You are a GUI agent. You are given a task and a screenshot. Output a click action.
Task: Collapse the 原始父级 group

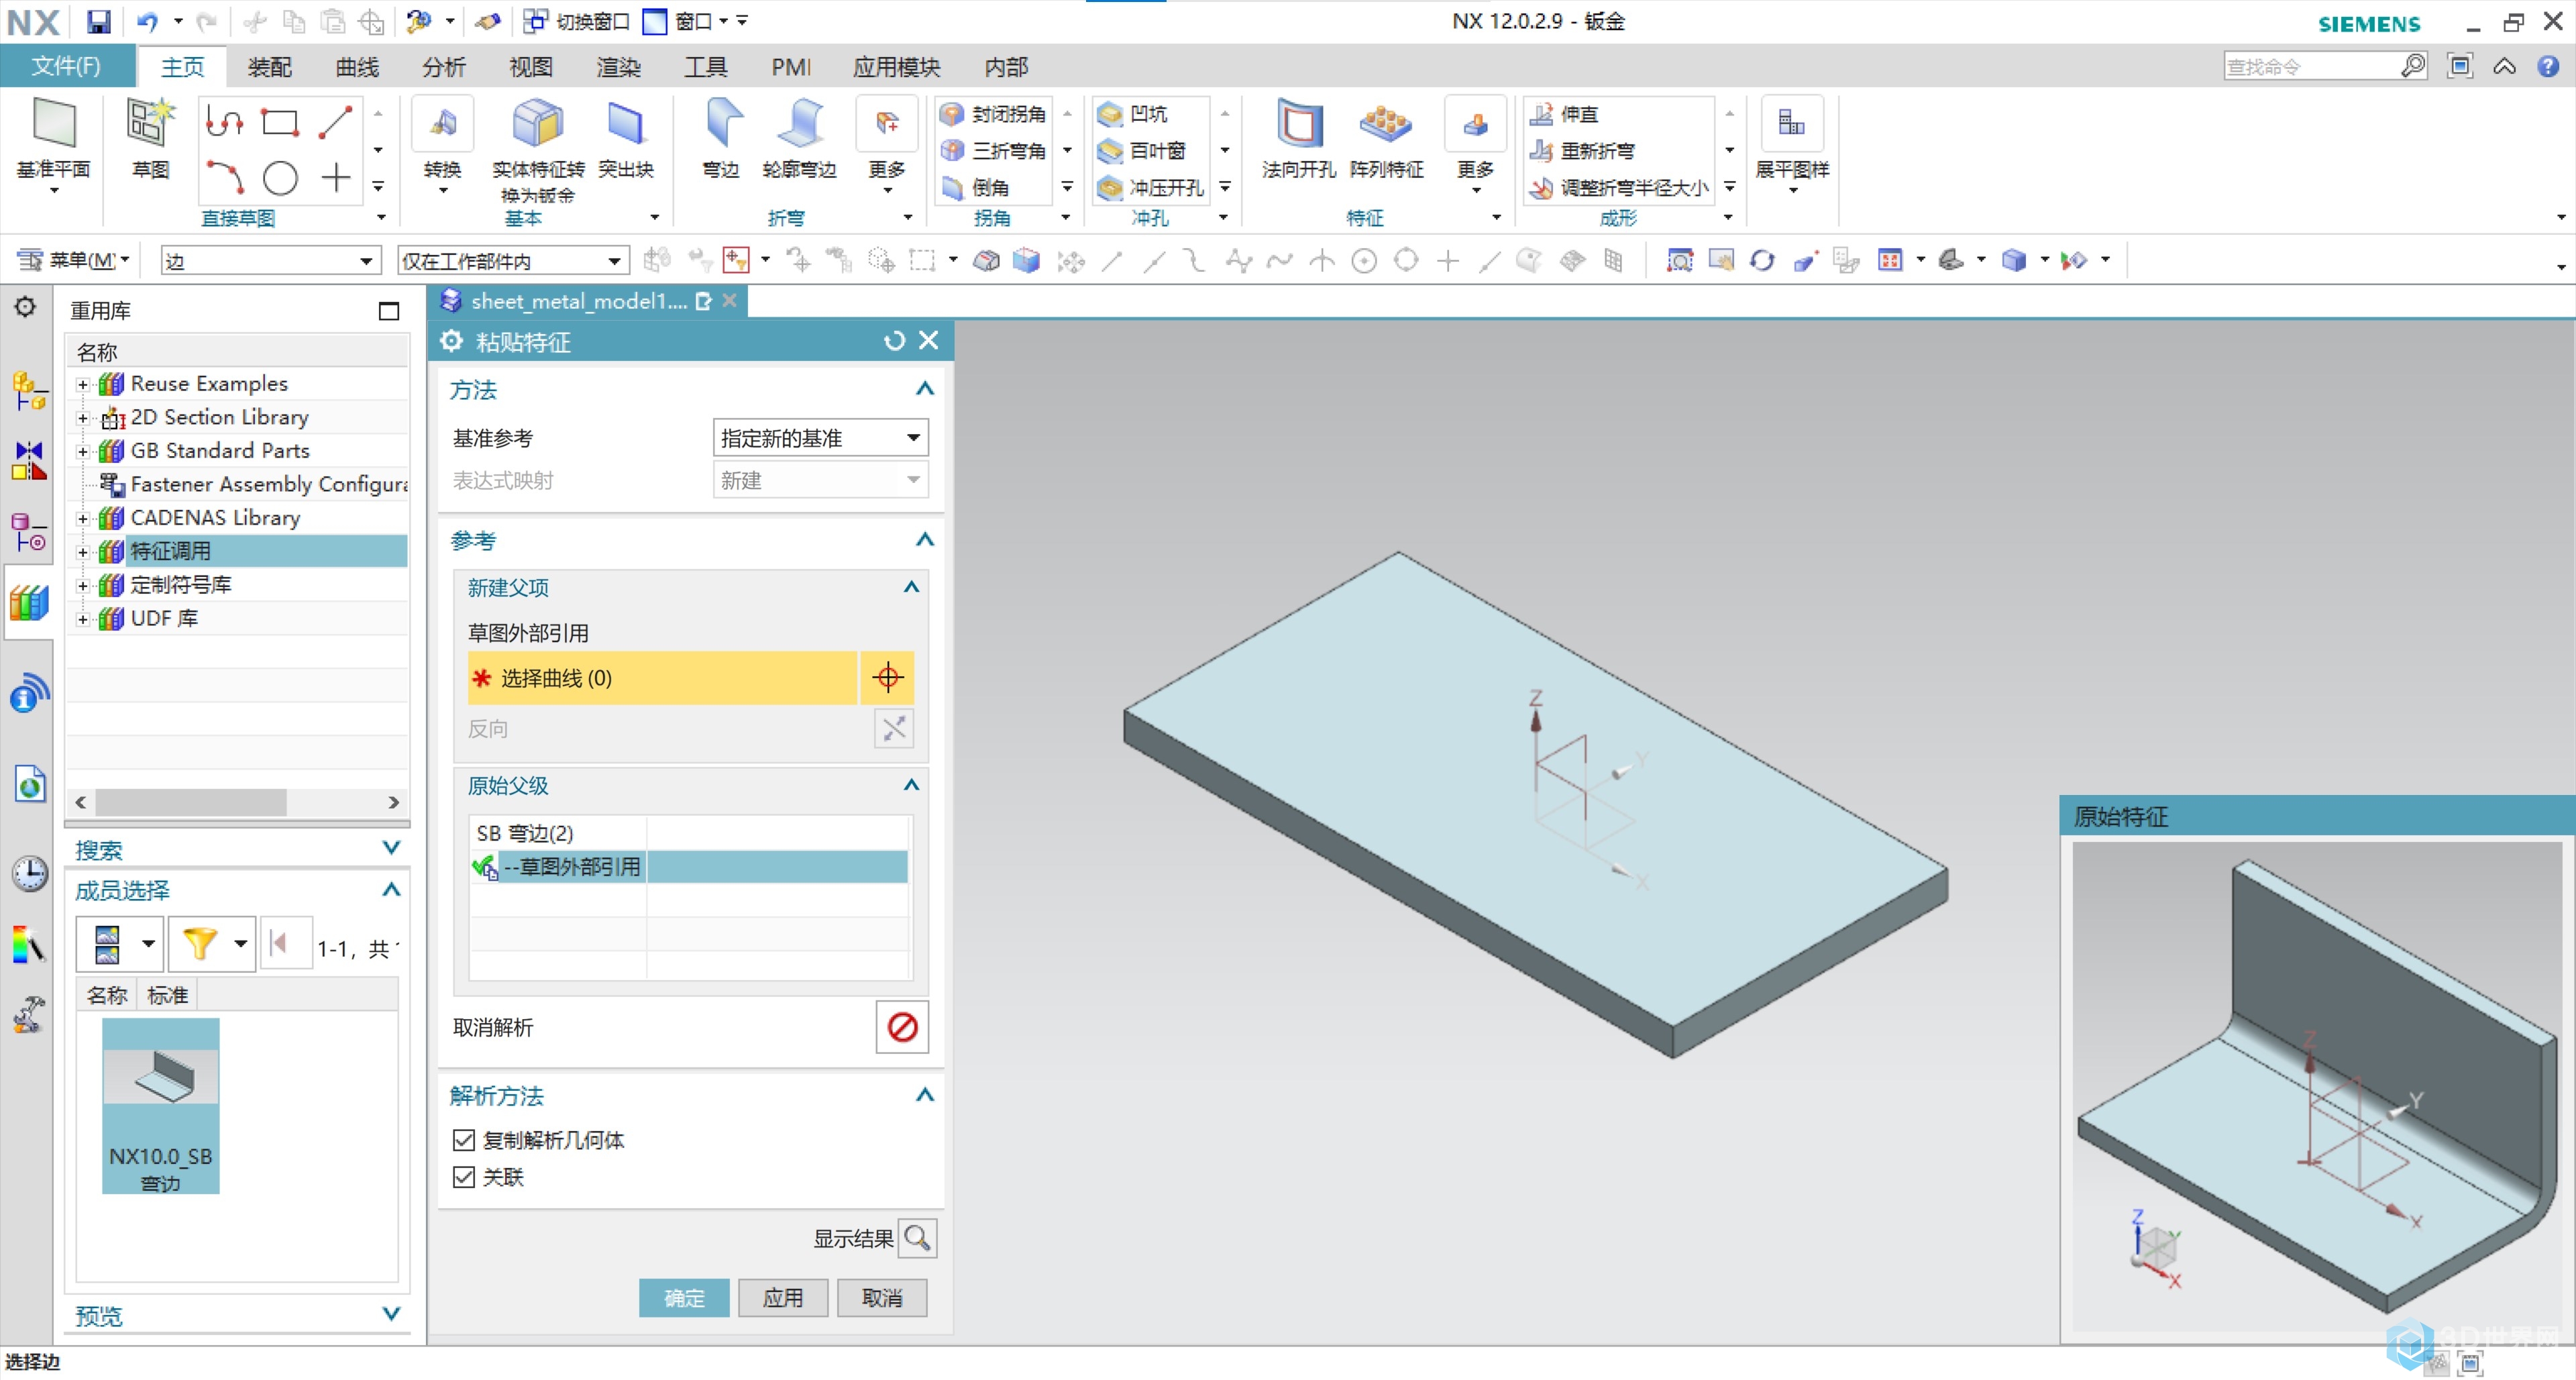click(911, 785)
